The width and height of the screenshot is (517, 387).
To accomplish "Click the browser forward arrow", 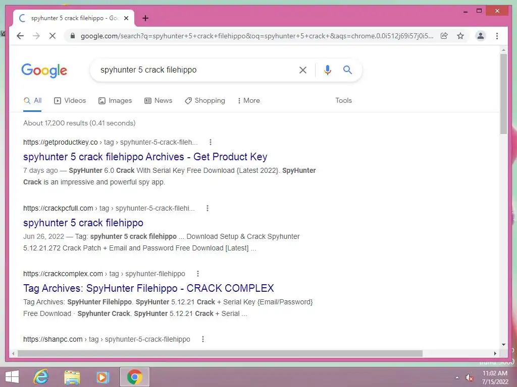I will [36, 36].
